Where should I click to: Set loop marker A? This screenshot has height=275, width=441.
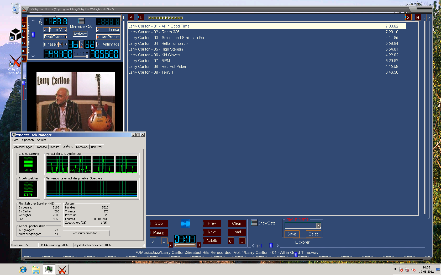point(170,245)
